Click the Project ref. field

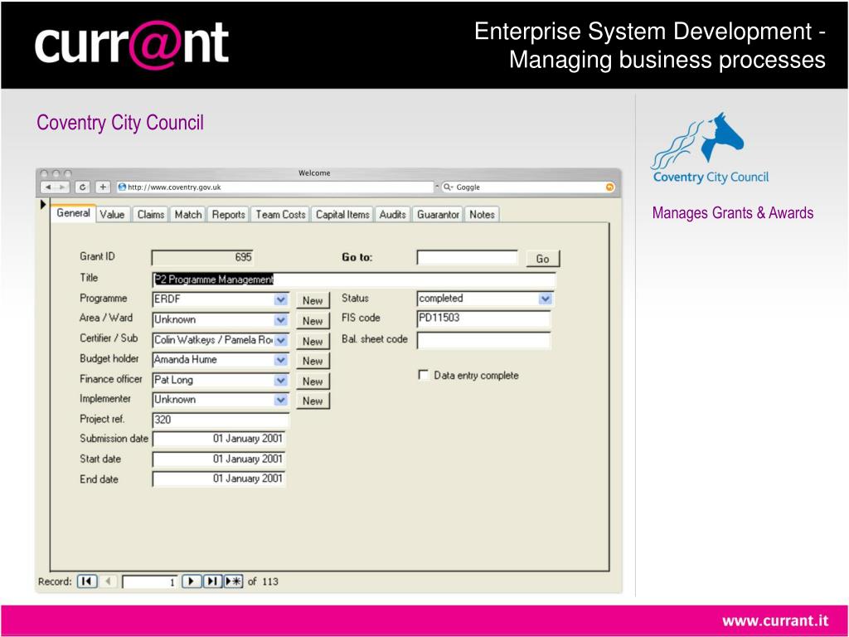point(221,420)
